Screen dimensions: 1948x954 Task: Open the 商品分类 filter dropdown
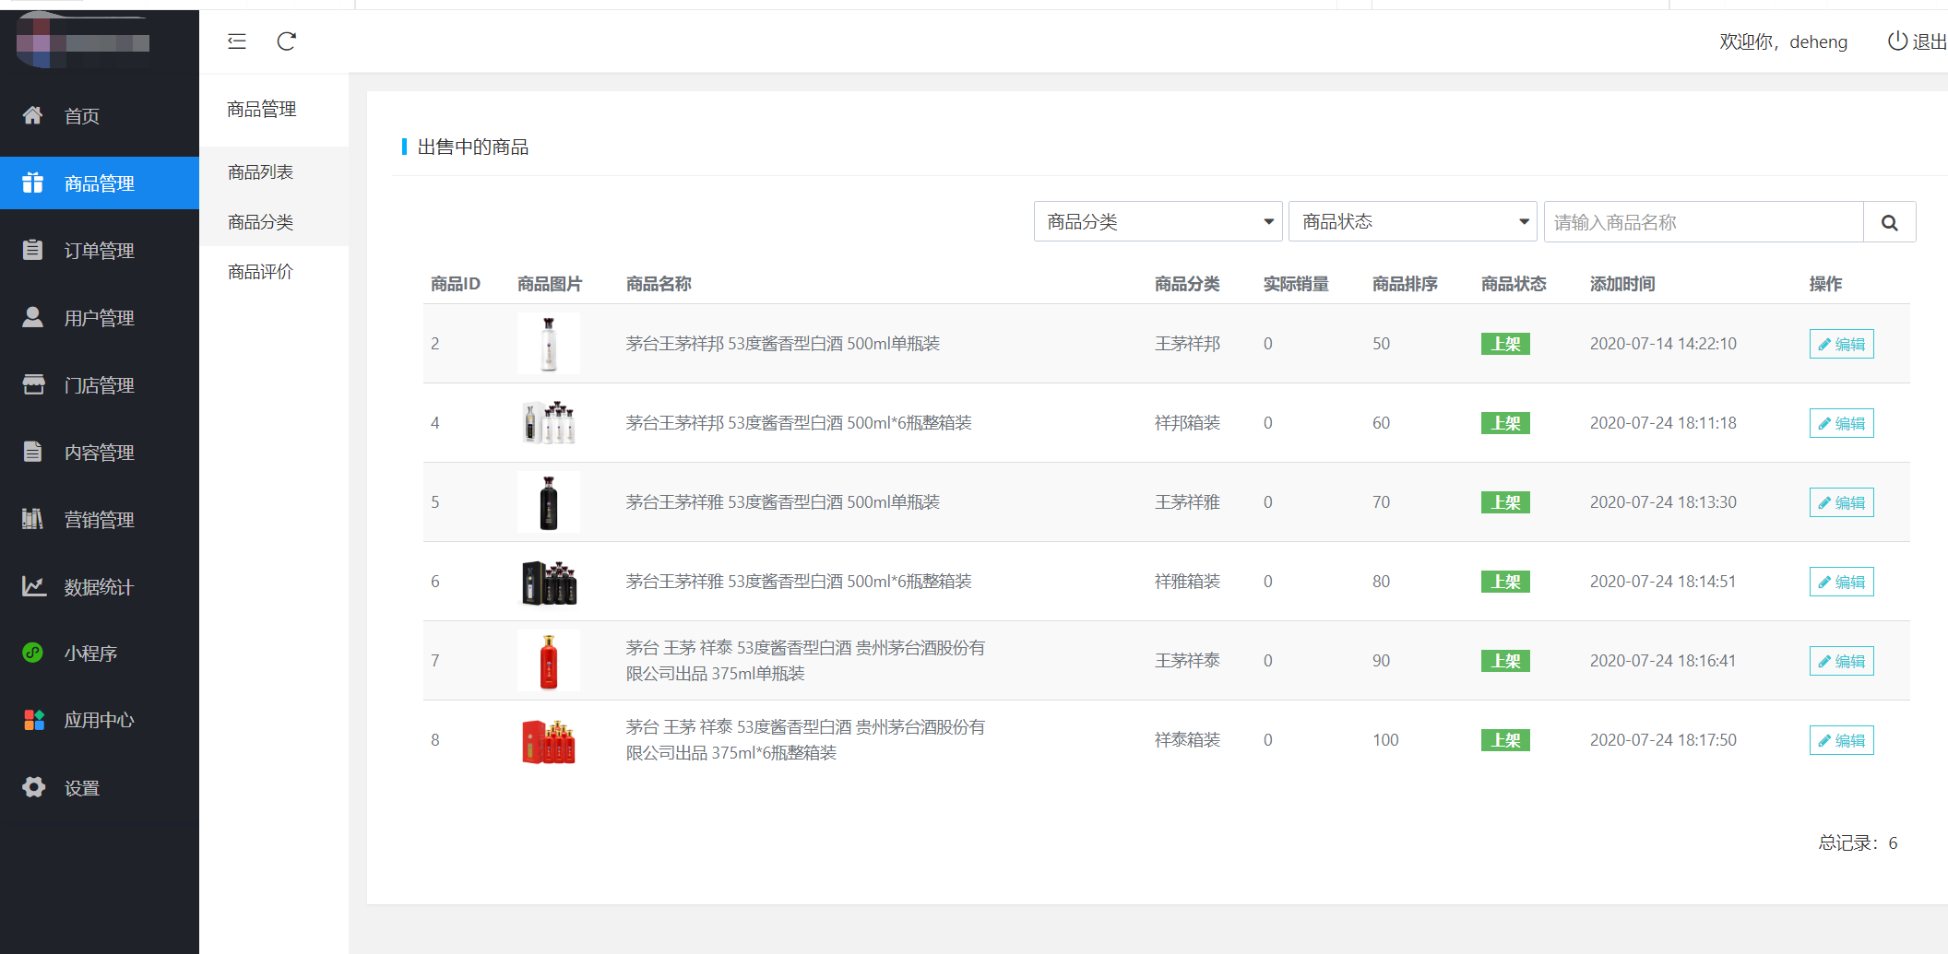coord(1158,222)
